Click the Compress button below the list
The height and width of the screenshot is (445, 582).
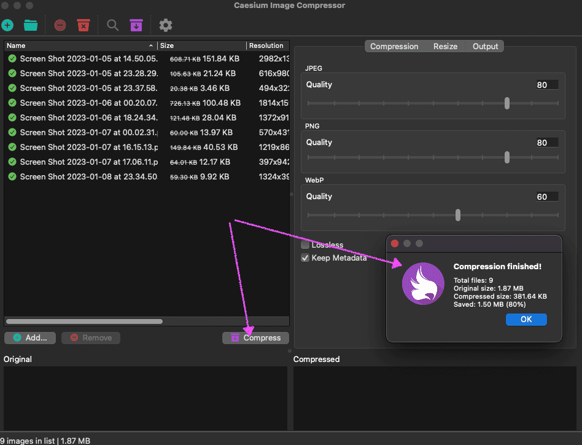(255, 337)
